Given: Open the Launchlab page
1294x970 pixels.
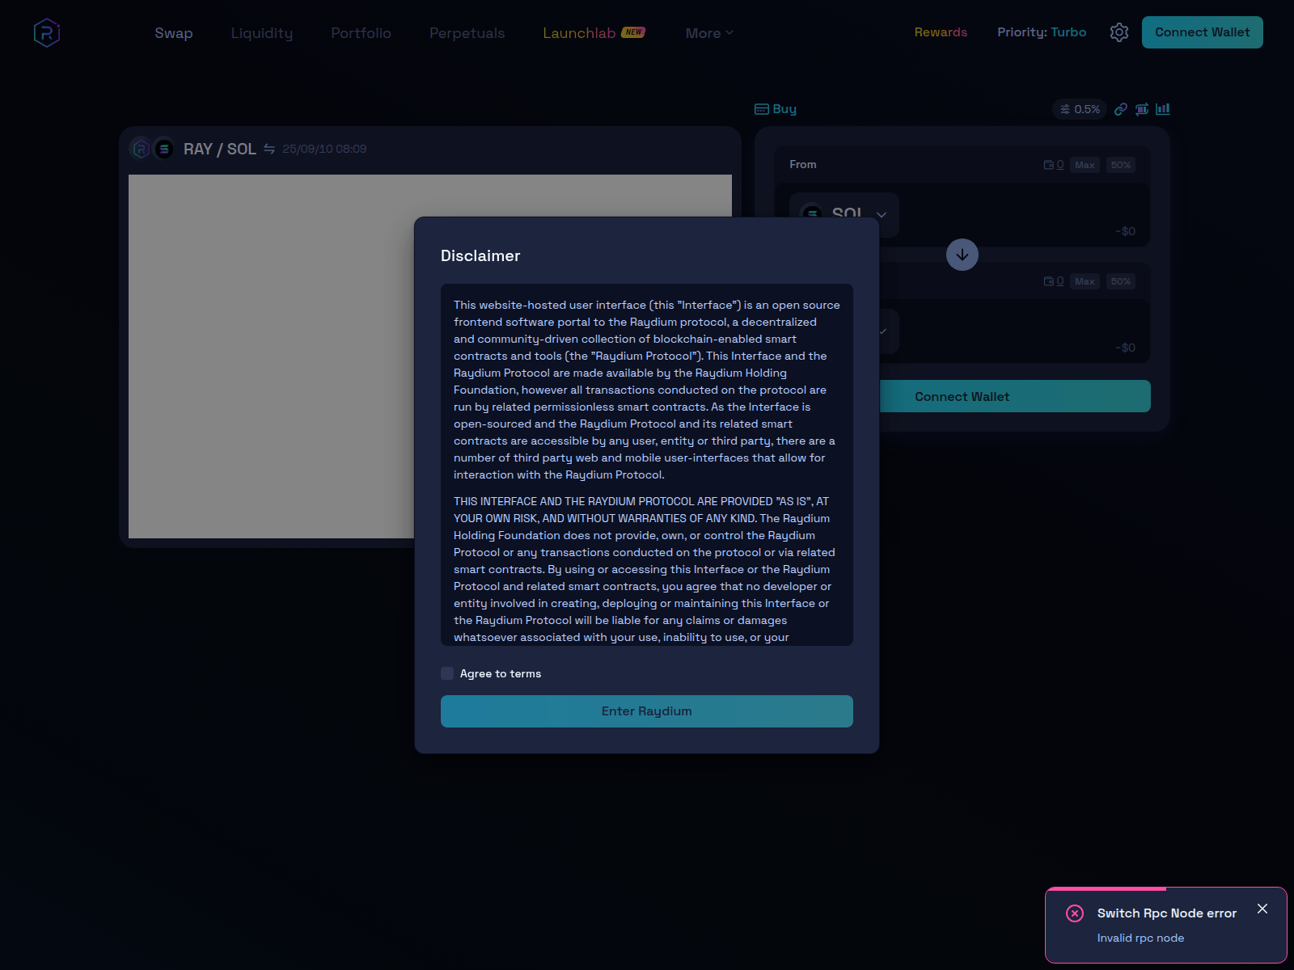Looking at the screenshot, I should coord(579,33).
